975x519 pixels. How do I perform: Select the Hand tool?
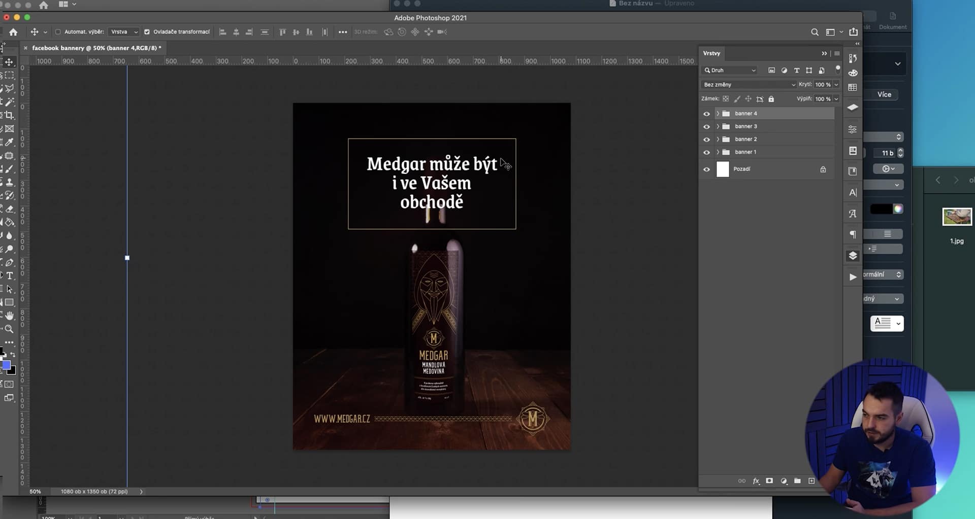[9, 316]
